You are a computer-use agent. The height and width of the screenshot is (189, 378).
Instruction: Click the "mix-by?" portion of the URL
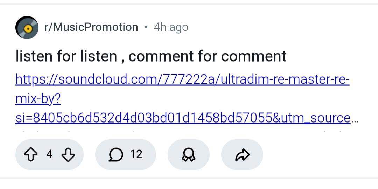[x=38, y=99]
